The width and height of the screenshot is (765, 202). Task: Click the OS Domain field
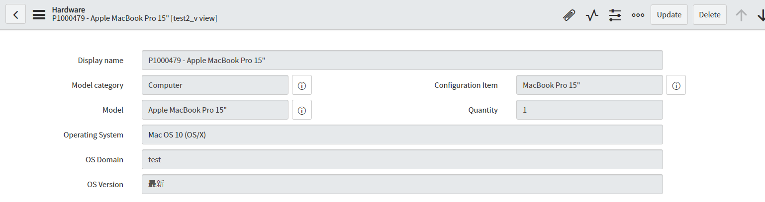click(x=402, y=159)
